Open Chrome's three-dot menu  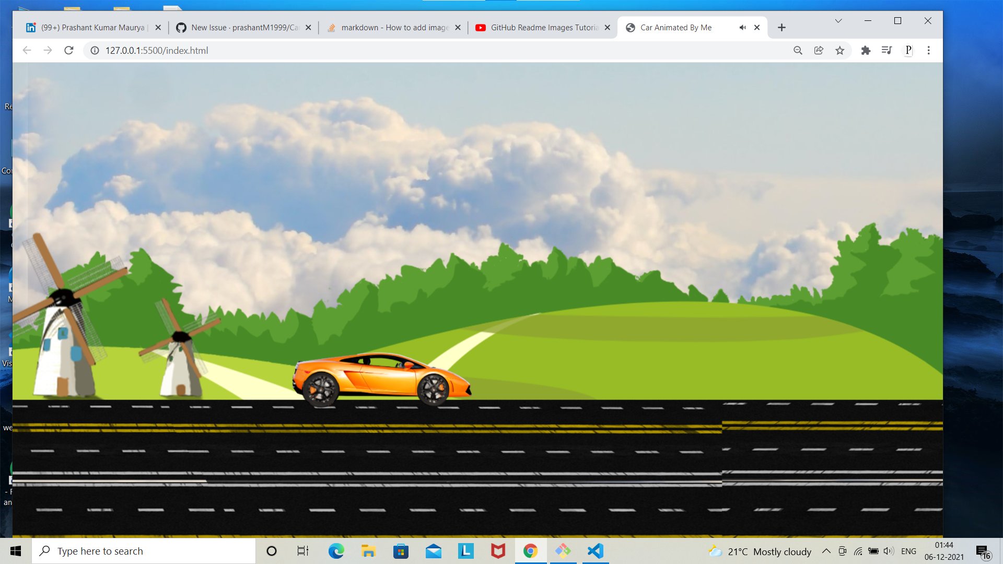click(x=929, y=50)
